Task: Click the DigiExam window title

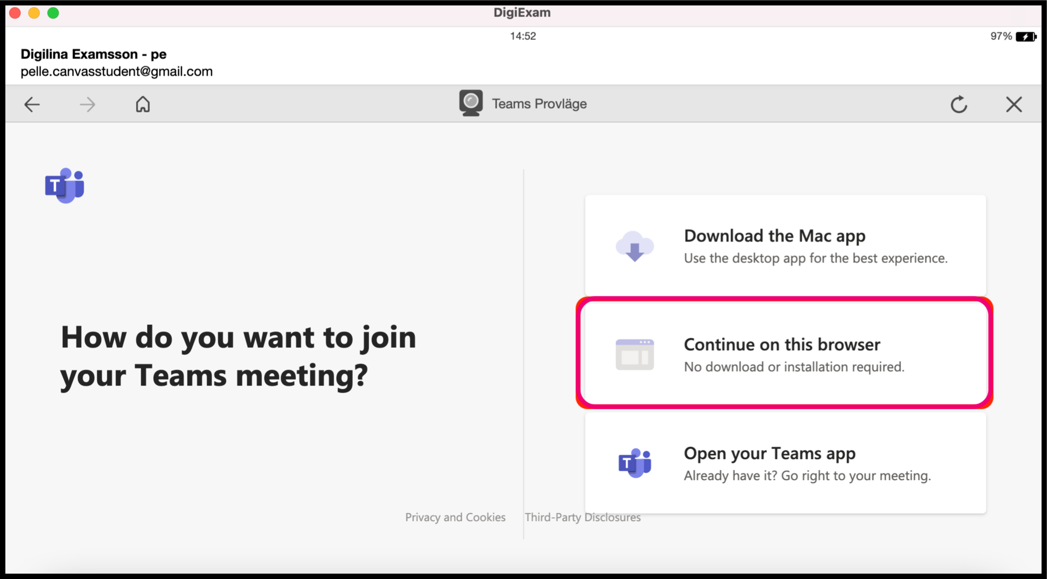Action: point(522,12)
